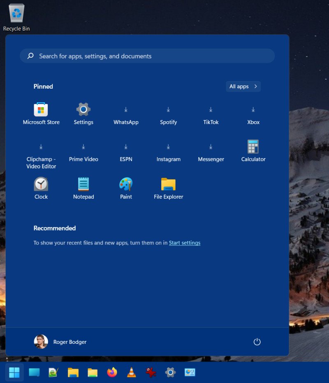Viewport: 329px width, 383px height.
Task: Open VLC media player from the taskbar
Action: pyautogui.click(x=131, y=372)
